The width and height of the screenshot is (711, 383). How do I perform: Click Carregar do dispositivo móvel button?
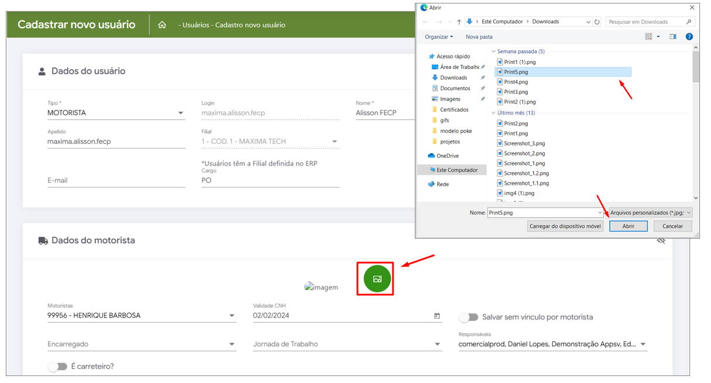pos(565,226)
